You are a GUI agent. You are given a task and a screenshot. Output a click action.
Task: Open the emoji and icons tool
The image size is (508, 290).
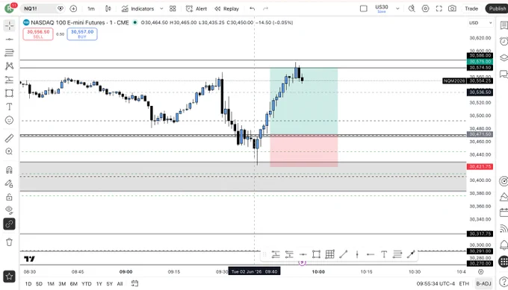click(x=9, y=120)
